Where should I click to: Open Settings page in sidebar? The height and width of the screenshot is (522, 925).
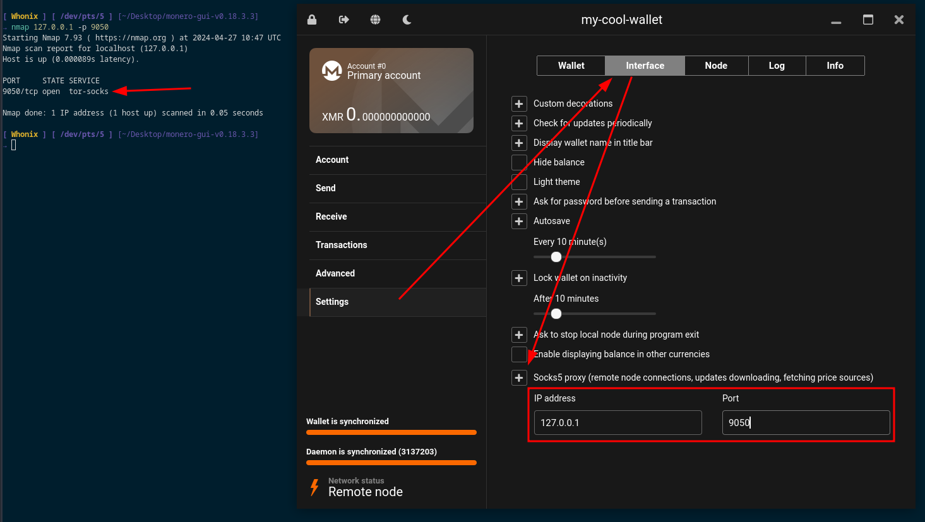398,302
